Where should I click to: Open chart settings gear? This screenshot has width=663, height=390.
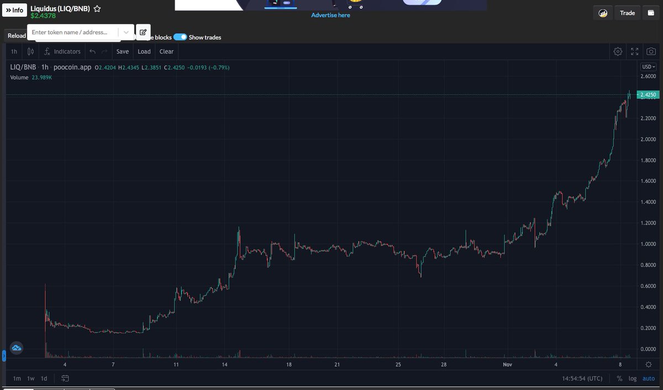[618, 51]
